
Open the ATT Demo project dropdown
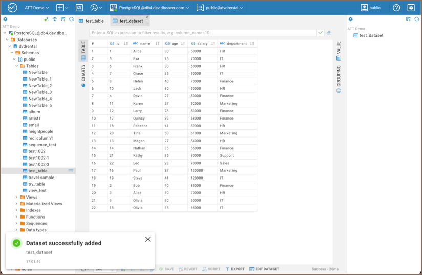click(x=37, y=8)
